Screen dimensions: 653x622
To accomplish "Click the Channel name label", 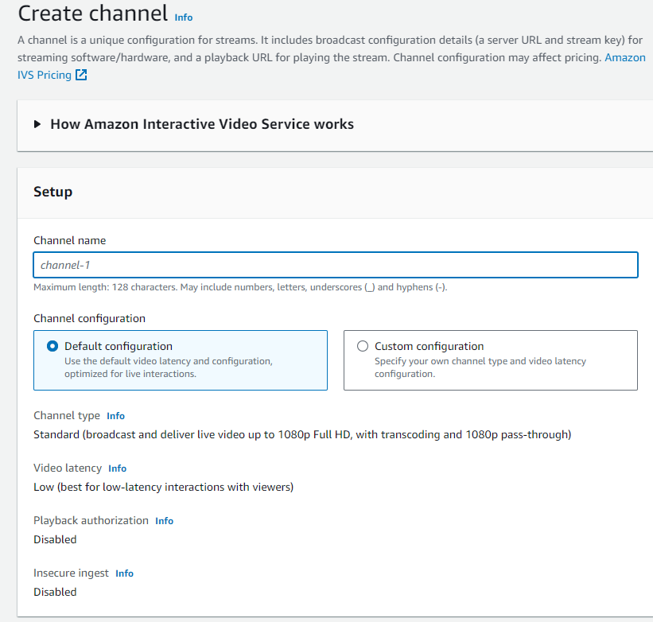I will click(69, 241).
